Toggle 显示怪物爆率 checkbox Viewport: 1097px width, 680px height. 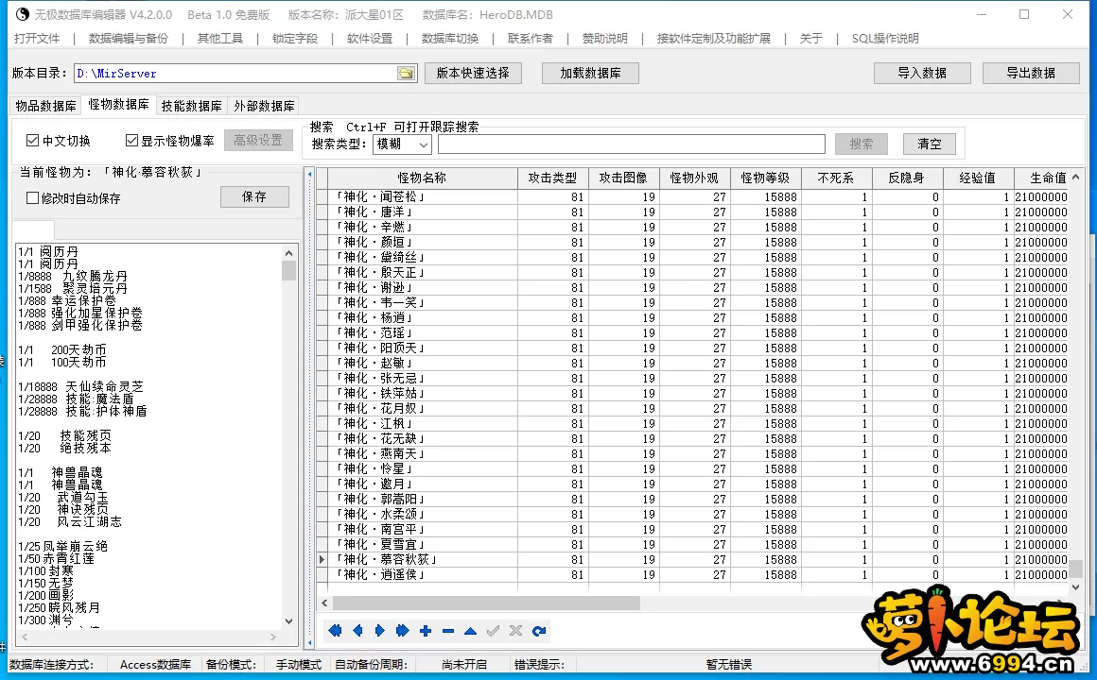[x=131, y=141]
